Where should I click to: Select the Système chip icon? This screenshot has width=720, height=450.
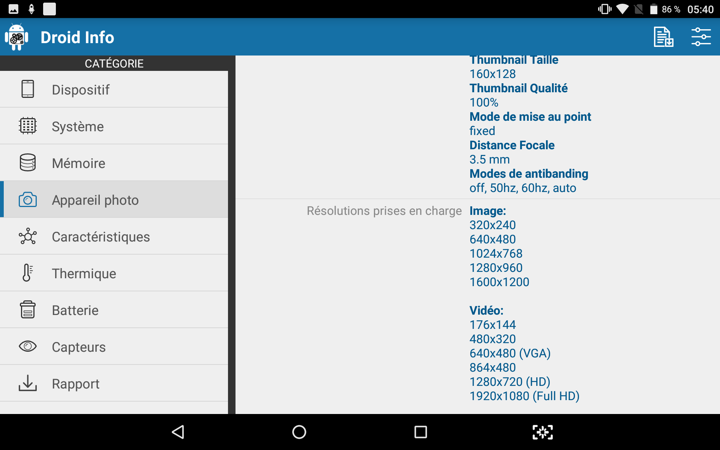coord(28,126)
